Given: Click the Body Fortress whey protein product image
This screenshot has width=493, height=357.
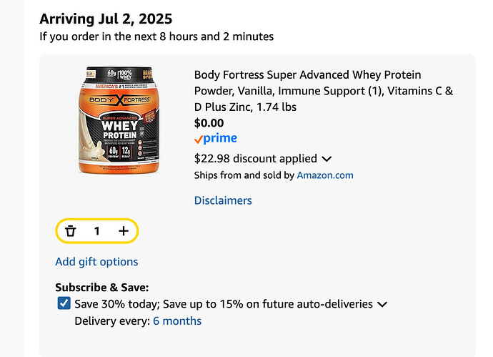Looking at the screenshot, I should pyautogui.click(x=119, y=120).
